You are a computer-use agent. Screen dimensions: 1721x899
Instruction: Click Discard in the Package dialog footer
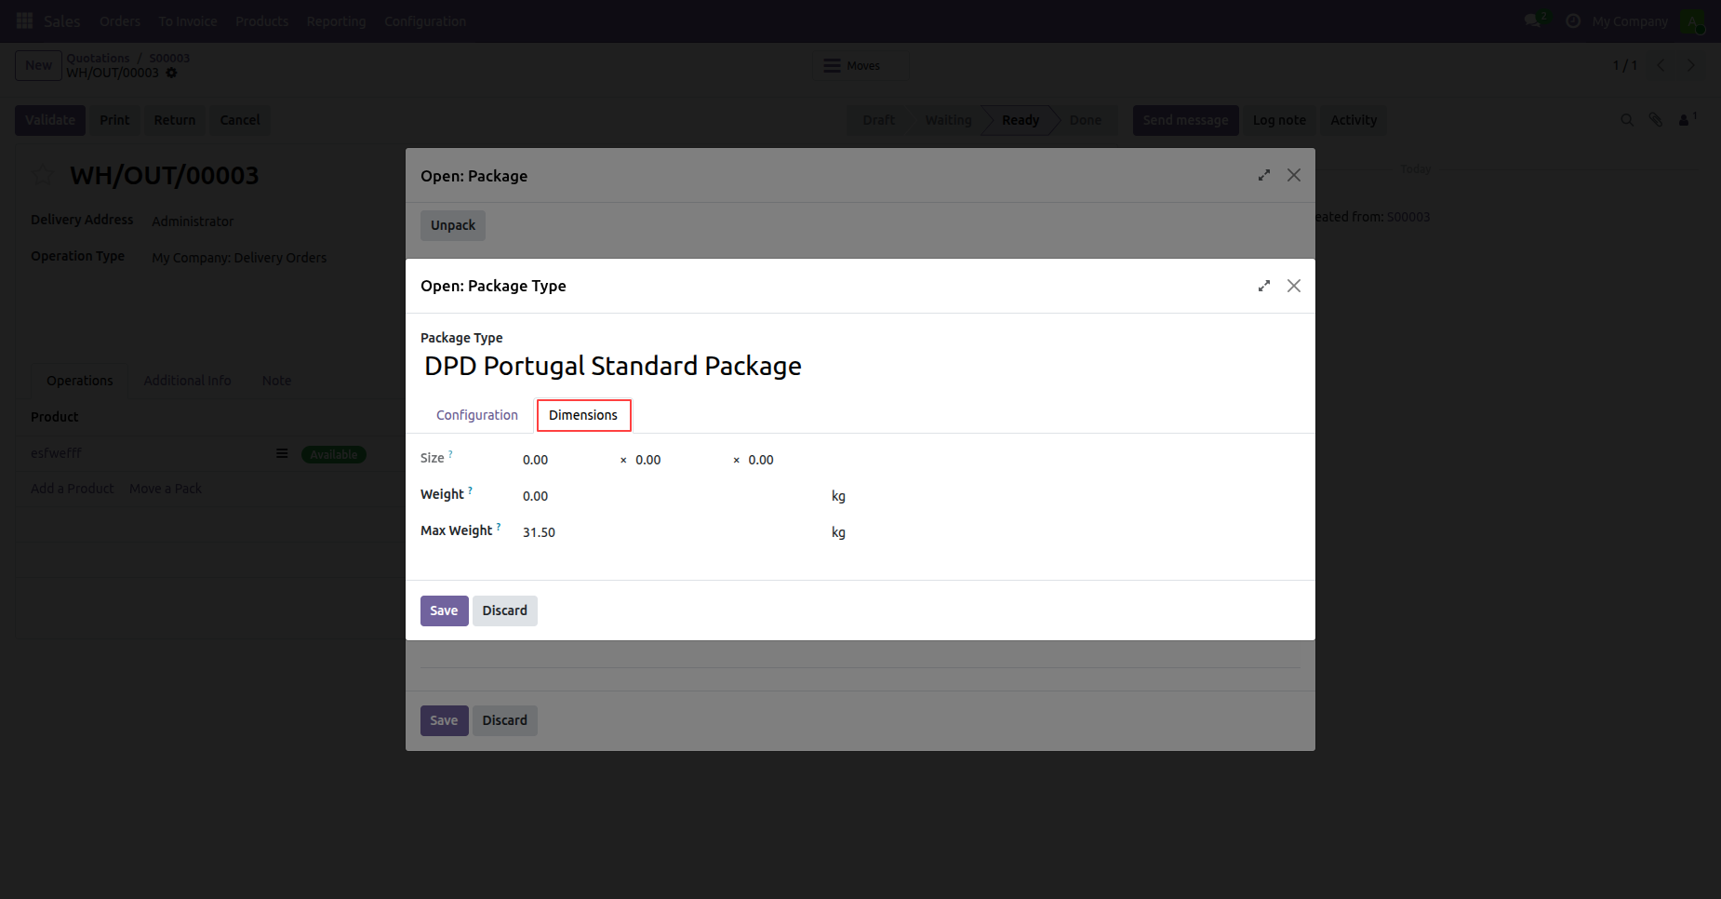point(504,720)
